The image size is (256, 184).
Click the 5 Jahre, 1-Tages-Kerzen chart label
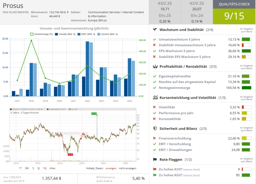(25, 113)
